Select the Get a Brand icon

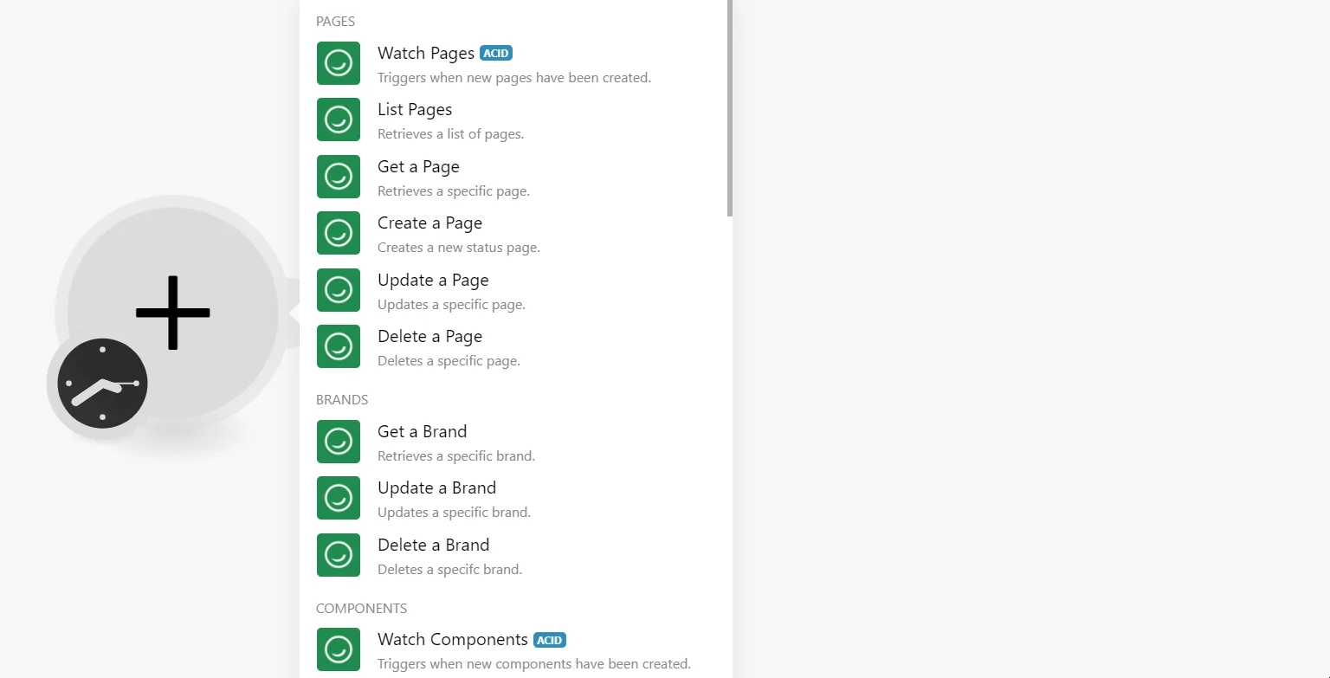[x=339, y=442]
